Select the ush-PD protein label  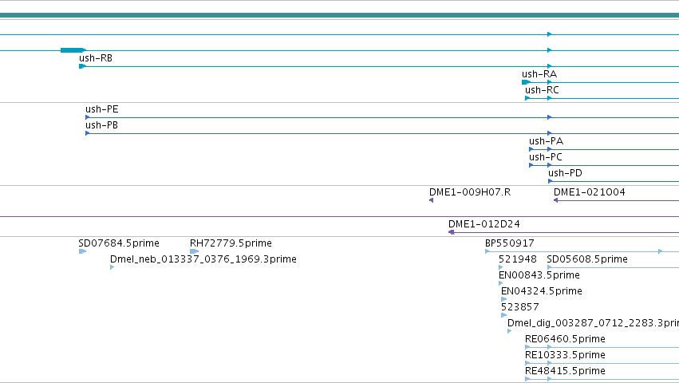point(565,173)
